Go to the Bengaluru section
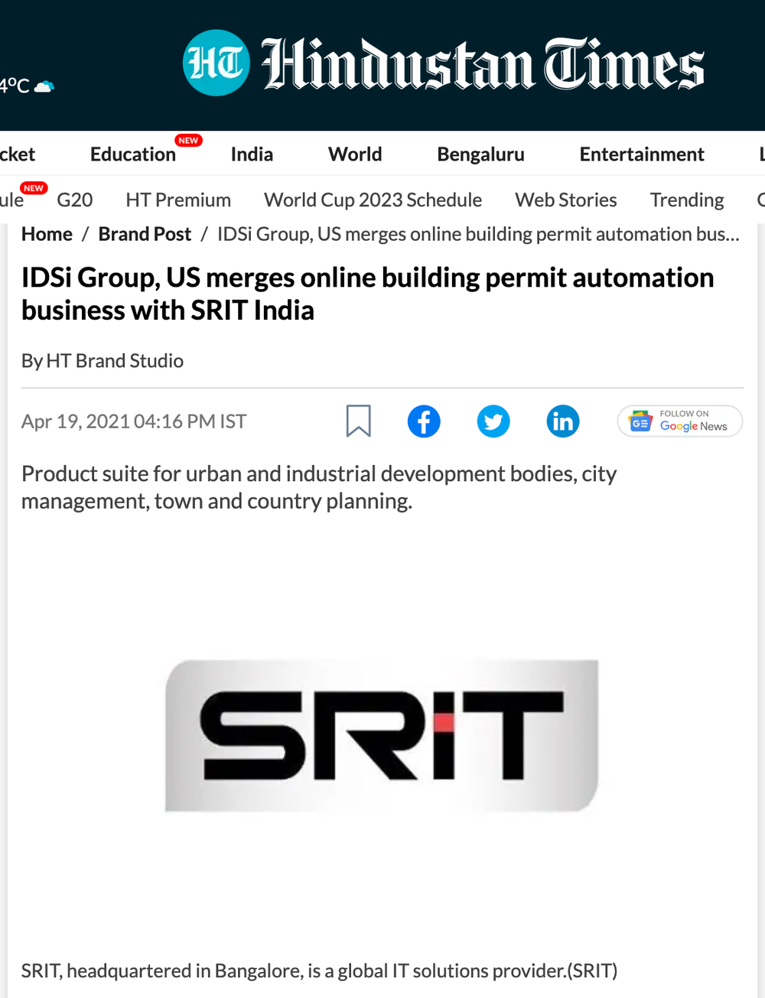This screenshot has width=765, height=998. coord(480,154)
